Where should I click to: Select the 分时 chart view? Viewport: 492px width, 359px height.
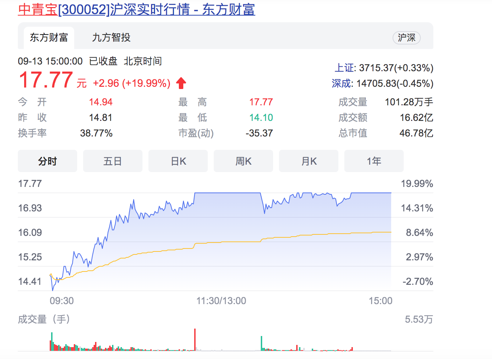[47, 161]
